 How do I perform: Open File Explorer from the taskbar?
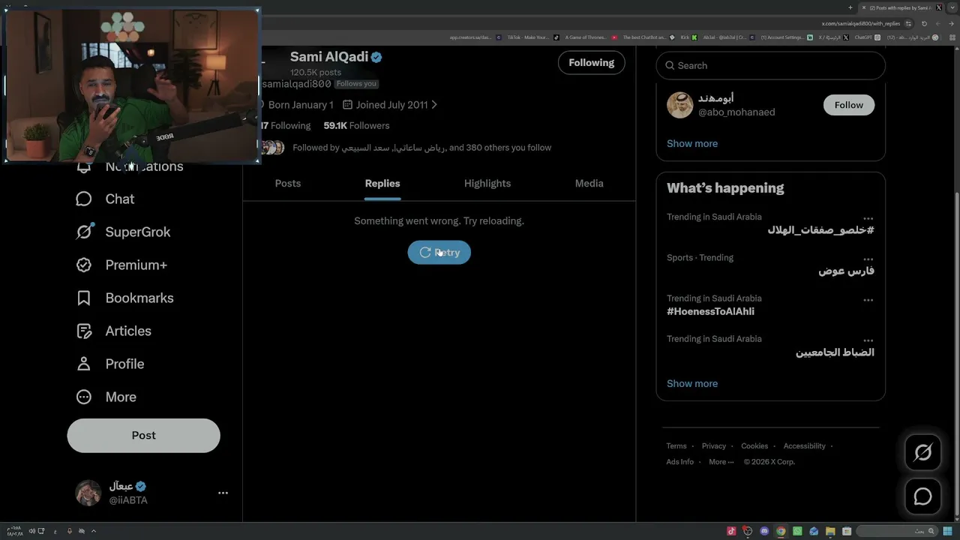pos(830,531)
